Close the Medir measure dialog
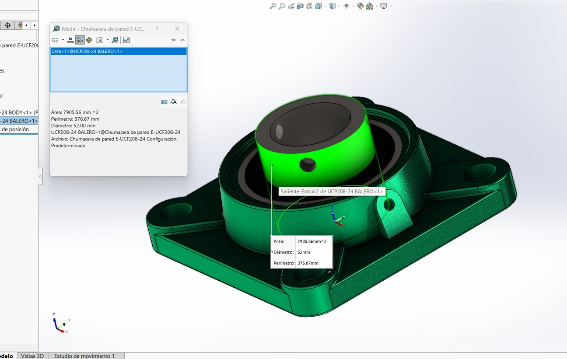The width and height of the screenshot is (567, 359). (177, 29)
